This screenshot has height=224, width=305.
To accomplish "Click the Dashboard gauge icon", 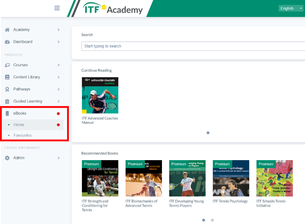I will pos(7,42).
